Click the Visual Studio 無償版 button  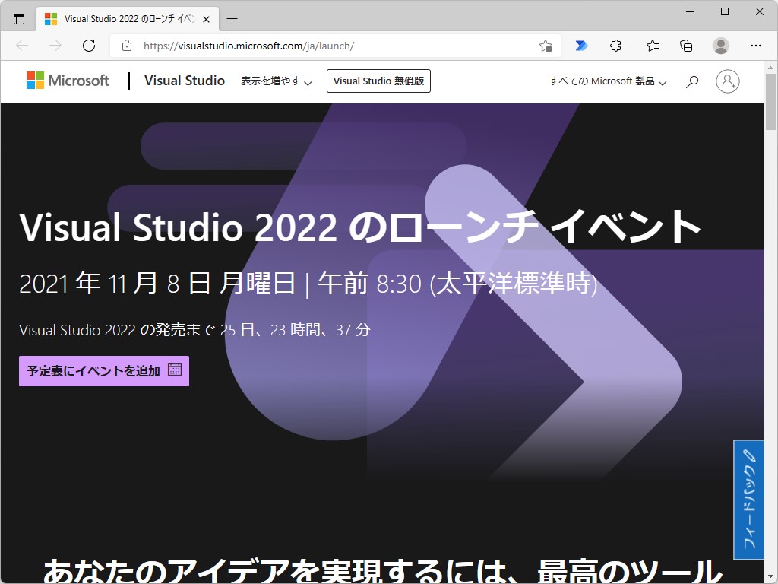(378, 81)
